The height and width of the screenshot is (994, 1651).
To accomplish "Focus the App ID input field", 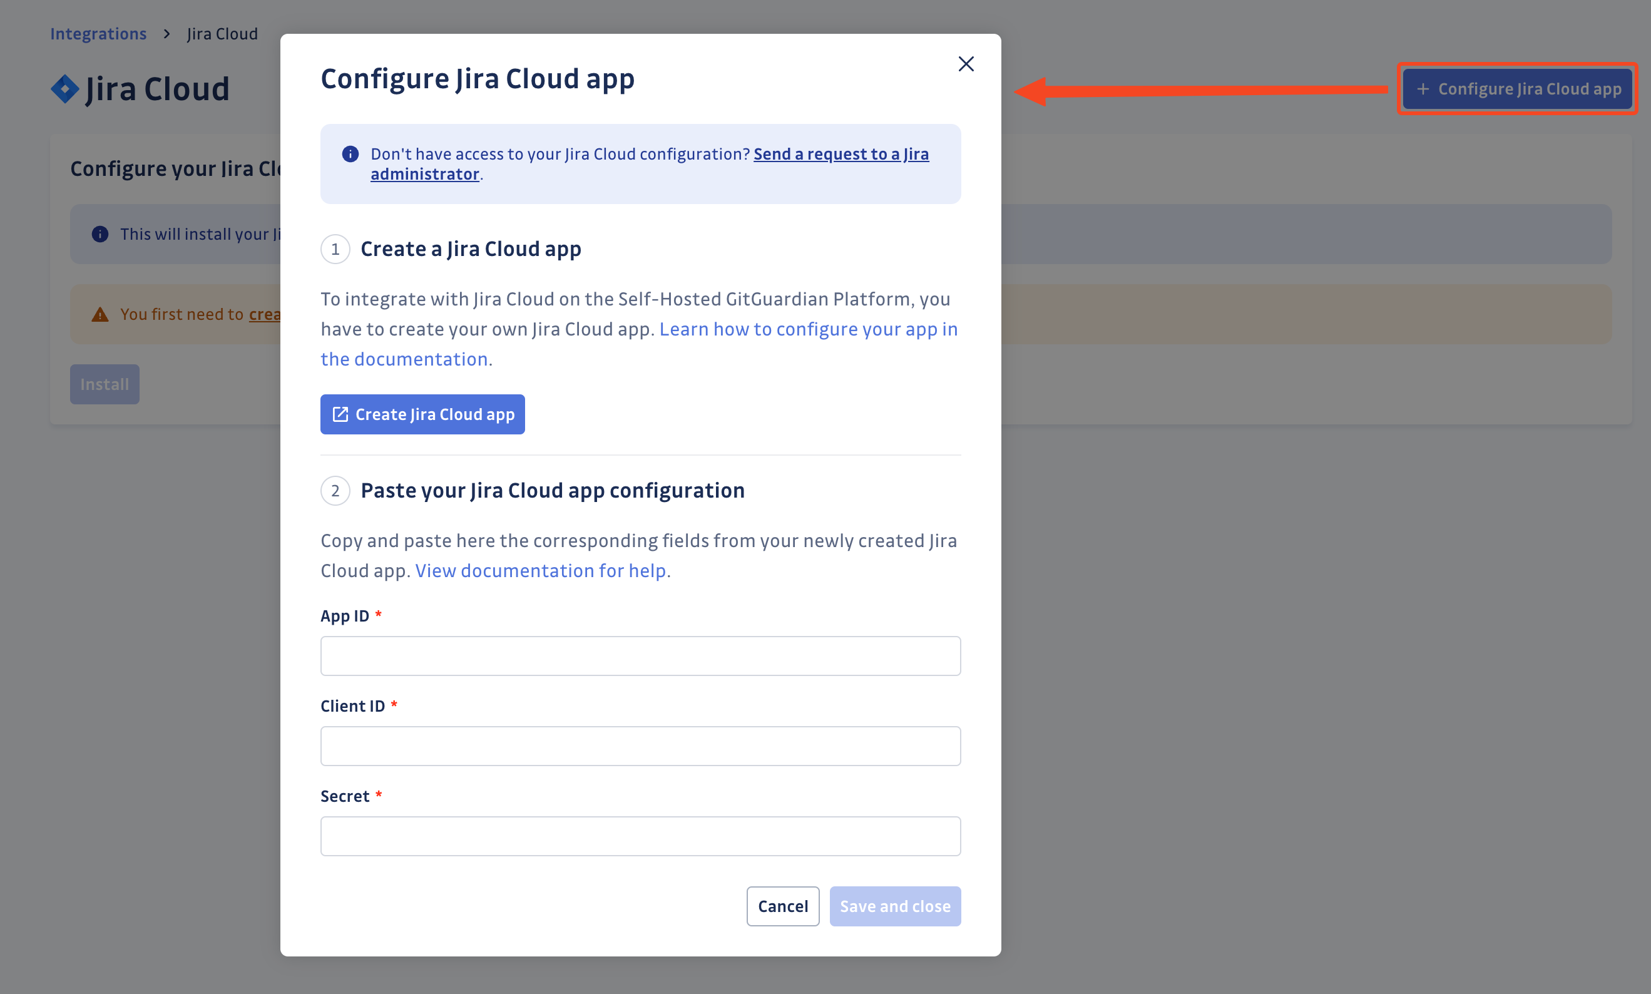I will 641,656.
